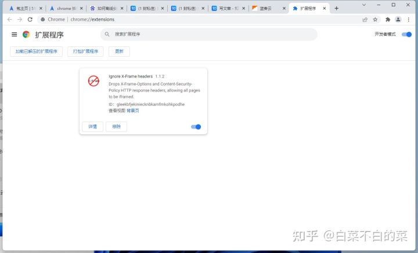The height and width of the screenshot is (253, 418).
Task: Click 移除 to remove the extension
Action: click(116, 126)
